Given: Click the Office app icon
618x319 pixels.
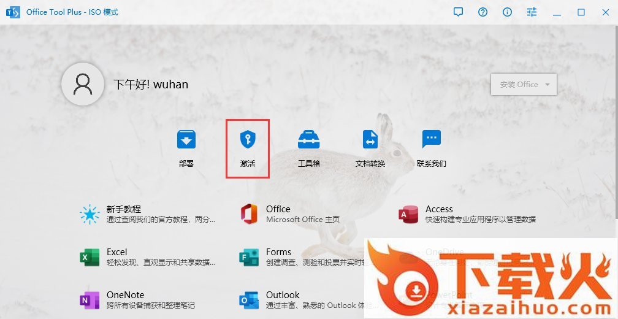Looking at the screenshot, I should (x=249, y=214).
